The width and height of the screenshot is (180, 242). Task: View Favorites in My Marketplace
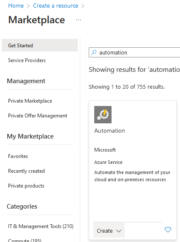point(18,156)
